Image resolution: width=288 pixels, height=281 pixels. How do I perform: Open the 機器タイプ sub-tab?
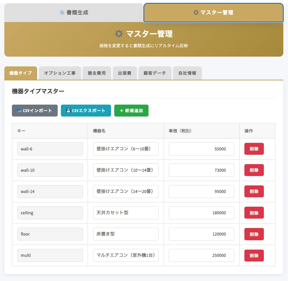coord(21,73)
